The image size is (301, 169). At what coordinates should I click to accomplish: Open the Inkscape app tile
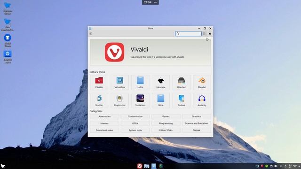click(x=161, y=83)
